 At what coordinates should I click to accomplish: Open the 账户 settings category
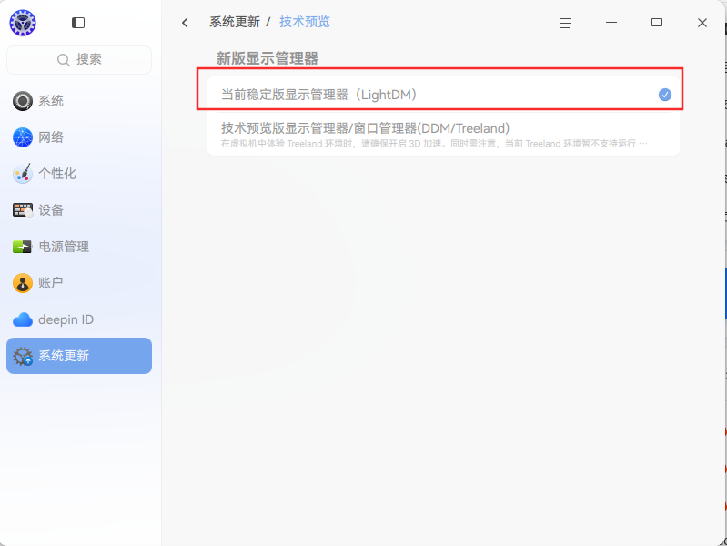coord(79,283)
